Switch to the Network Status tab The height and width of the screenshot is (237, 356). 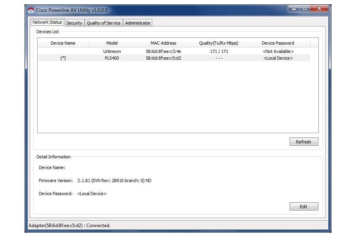tap(47, 22)
